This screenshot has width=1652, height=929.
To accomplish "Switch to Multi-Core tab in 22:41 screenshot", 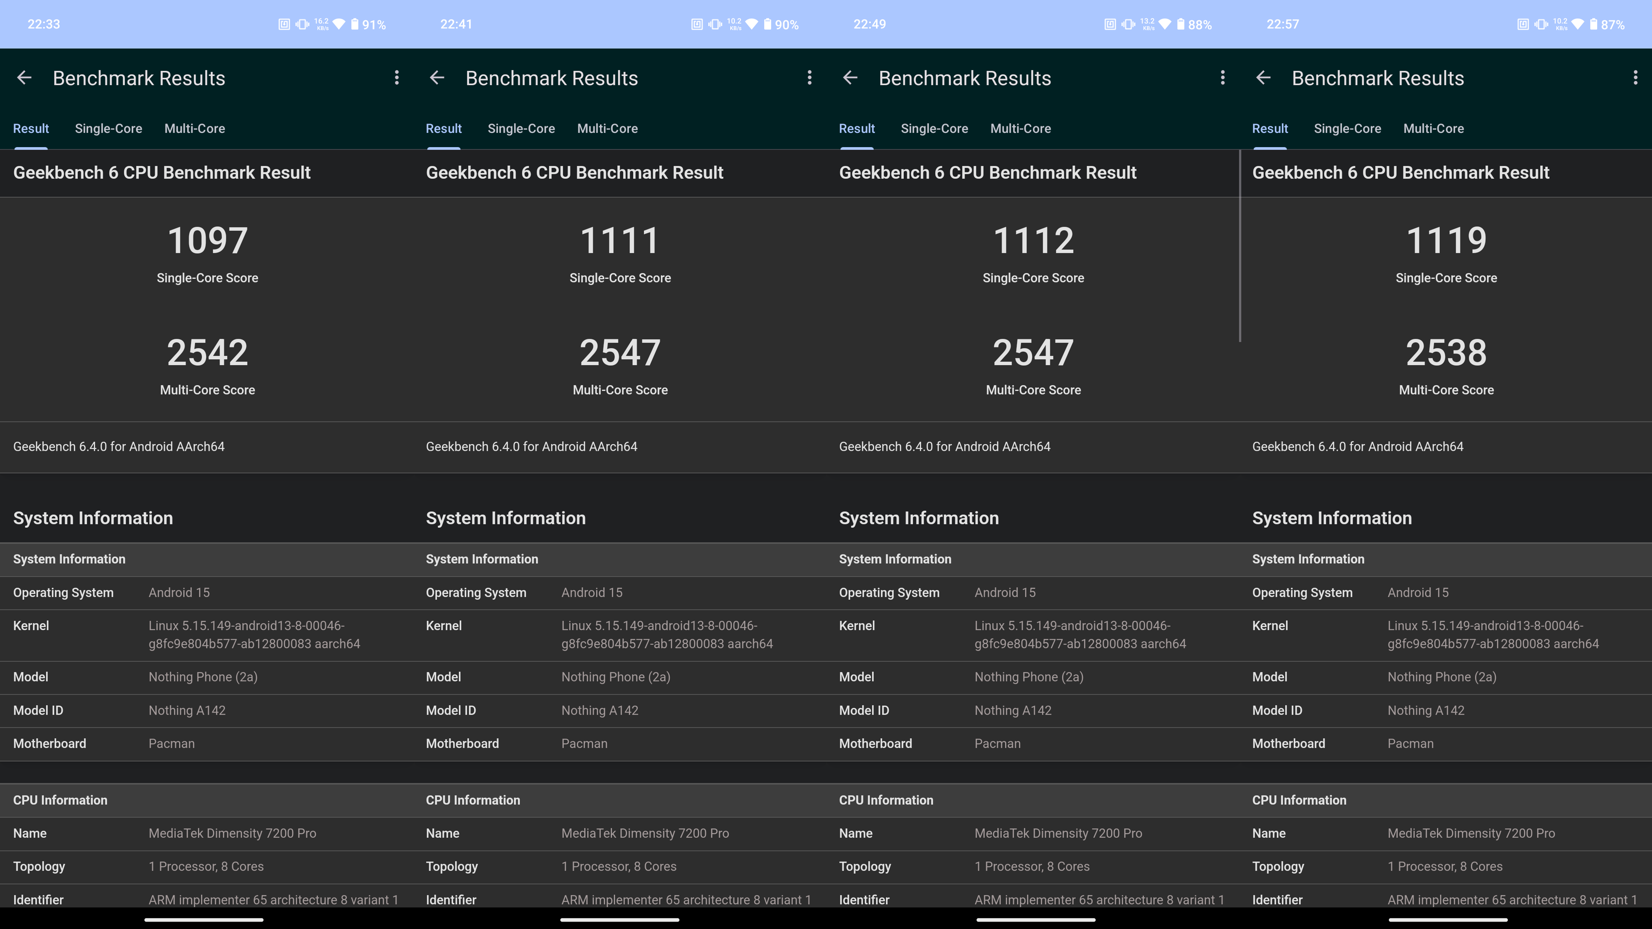I will (607, 129).
